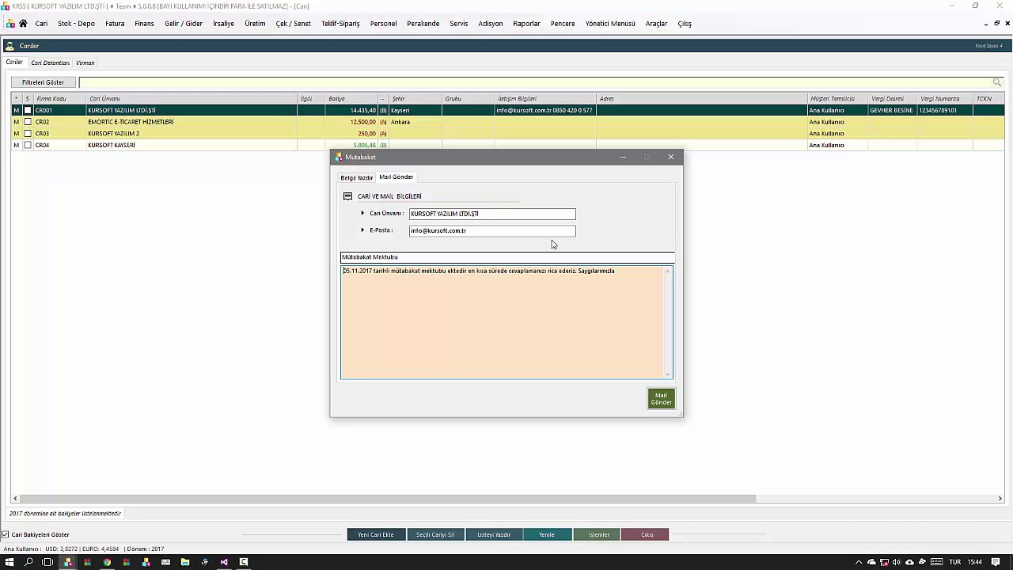The image size is (1013, 570).
Task: Click the 15:44 taskbar clock
Action: [x=975, y=562]
